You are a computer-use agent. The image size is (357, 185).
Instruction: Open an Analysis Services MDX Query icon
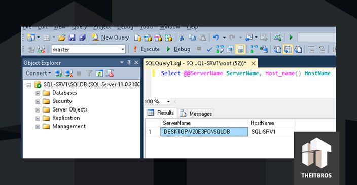pyautogui.click(x=148, y=38)
